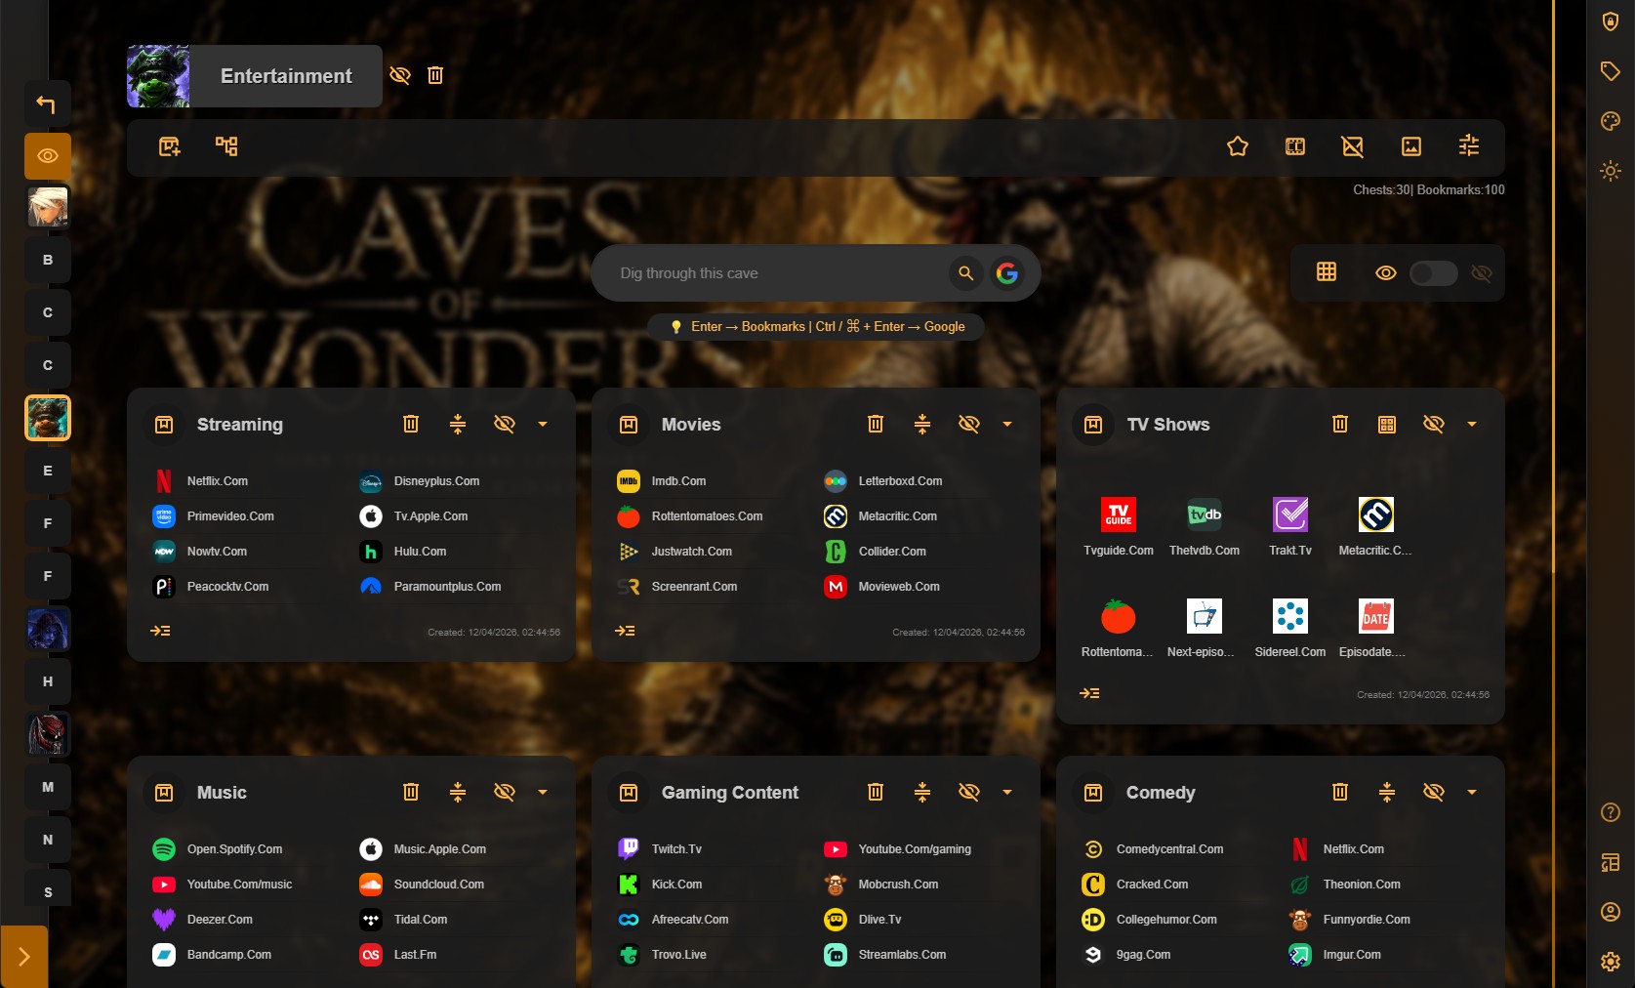Open the layout panel icon in right sidebar
Screen dimensions: 1635x988
tap(1611, 862)
